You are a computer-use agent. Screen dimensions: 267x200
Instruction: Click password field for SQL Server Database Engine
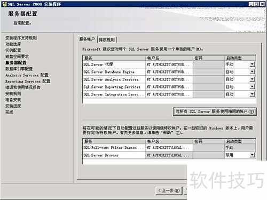tap(209, 72)
